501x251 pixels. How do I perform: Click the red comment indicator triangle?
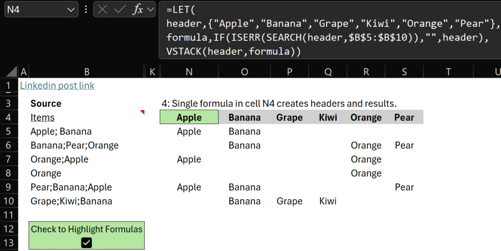pos(142,112)
